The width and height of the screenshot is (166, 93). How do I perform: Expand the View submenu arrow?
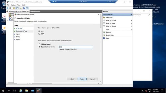[131, 29]
